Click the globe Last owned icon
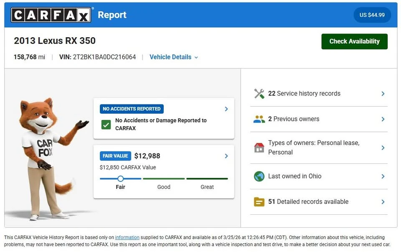 (259, 176)
